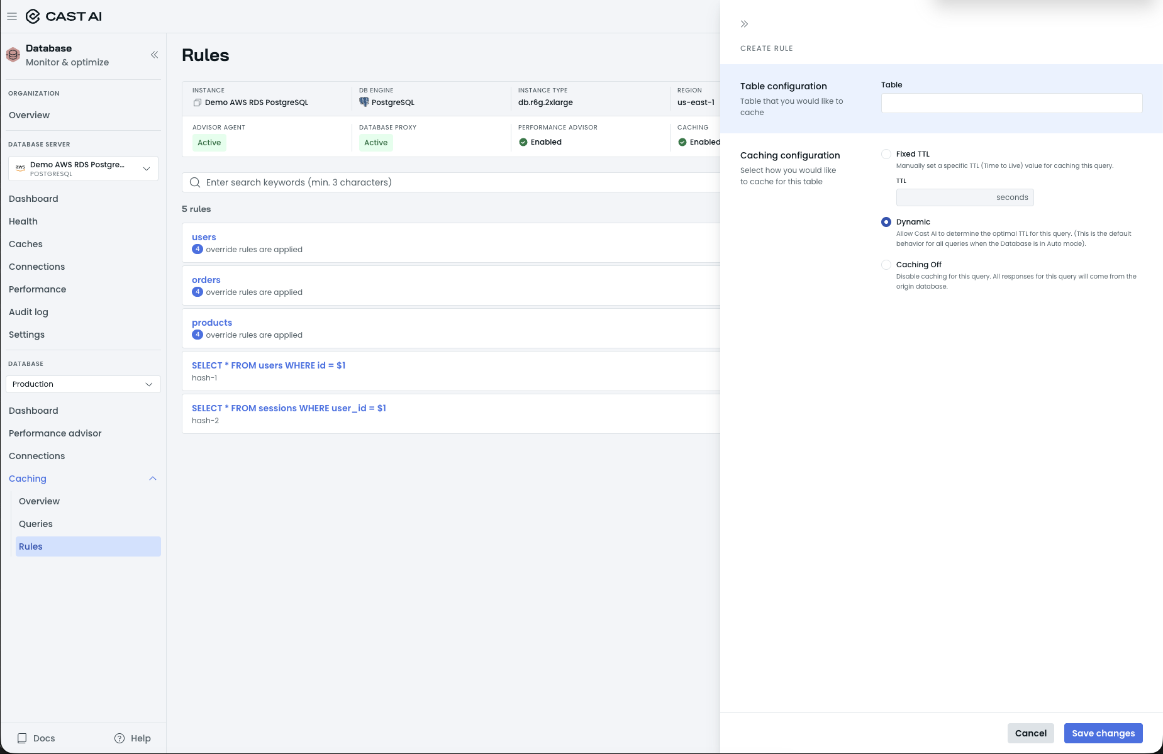Go to organization Overview
This screenshot has height=754, width=1163.
point(29,115)
